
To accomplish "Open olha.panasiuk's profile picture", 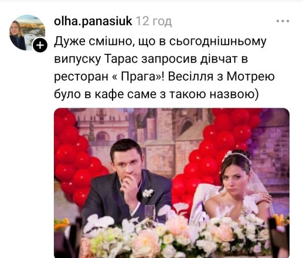I will (27, 32).
